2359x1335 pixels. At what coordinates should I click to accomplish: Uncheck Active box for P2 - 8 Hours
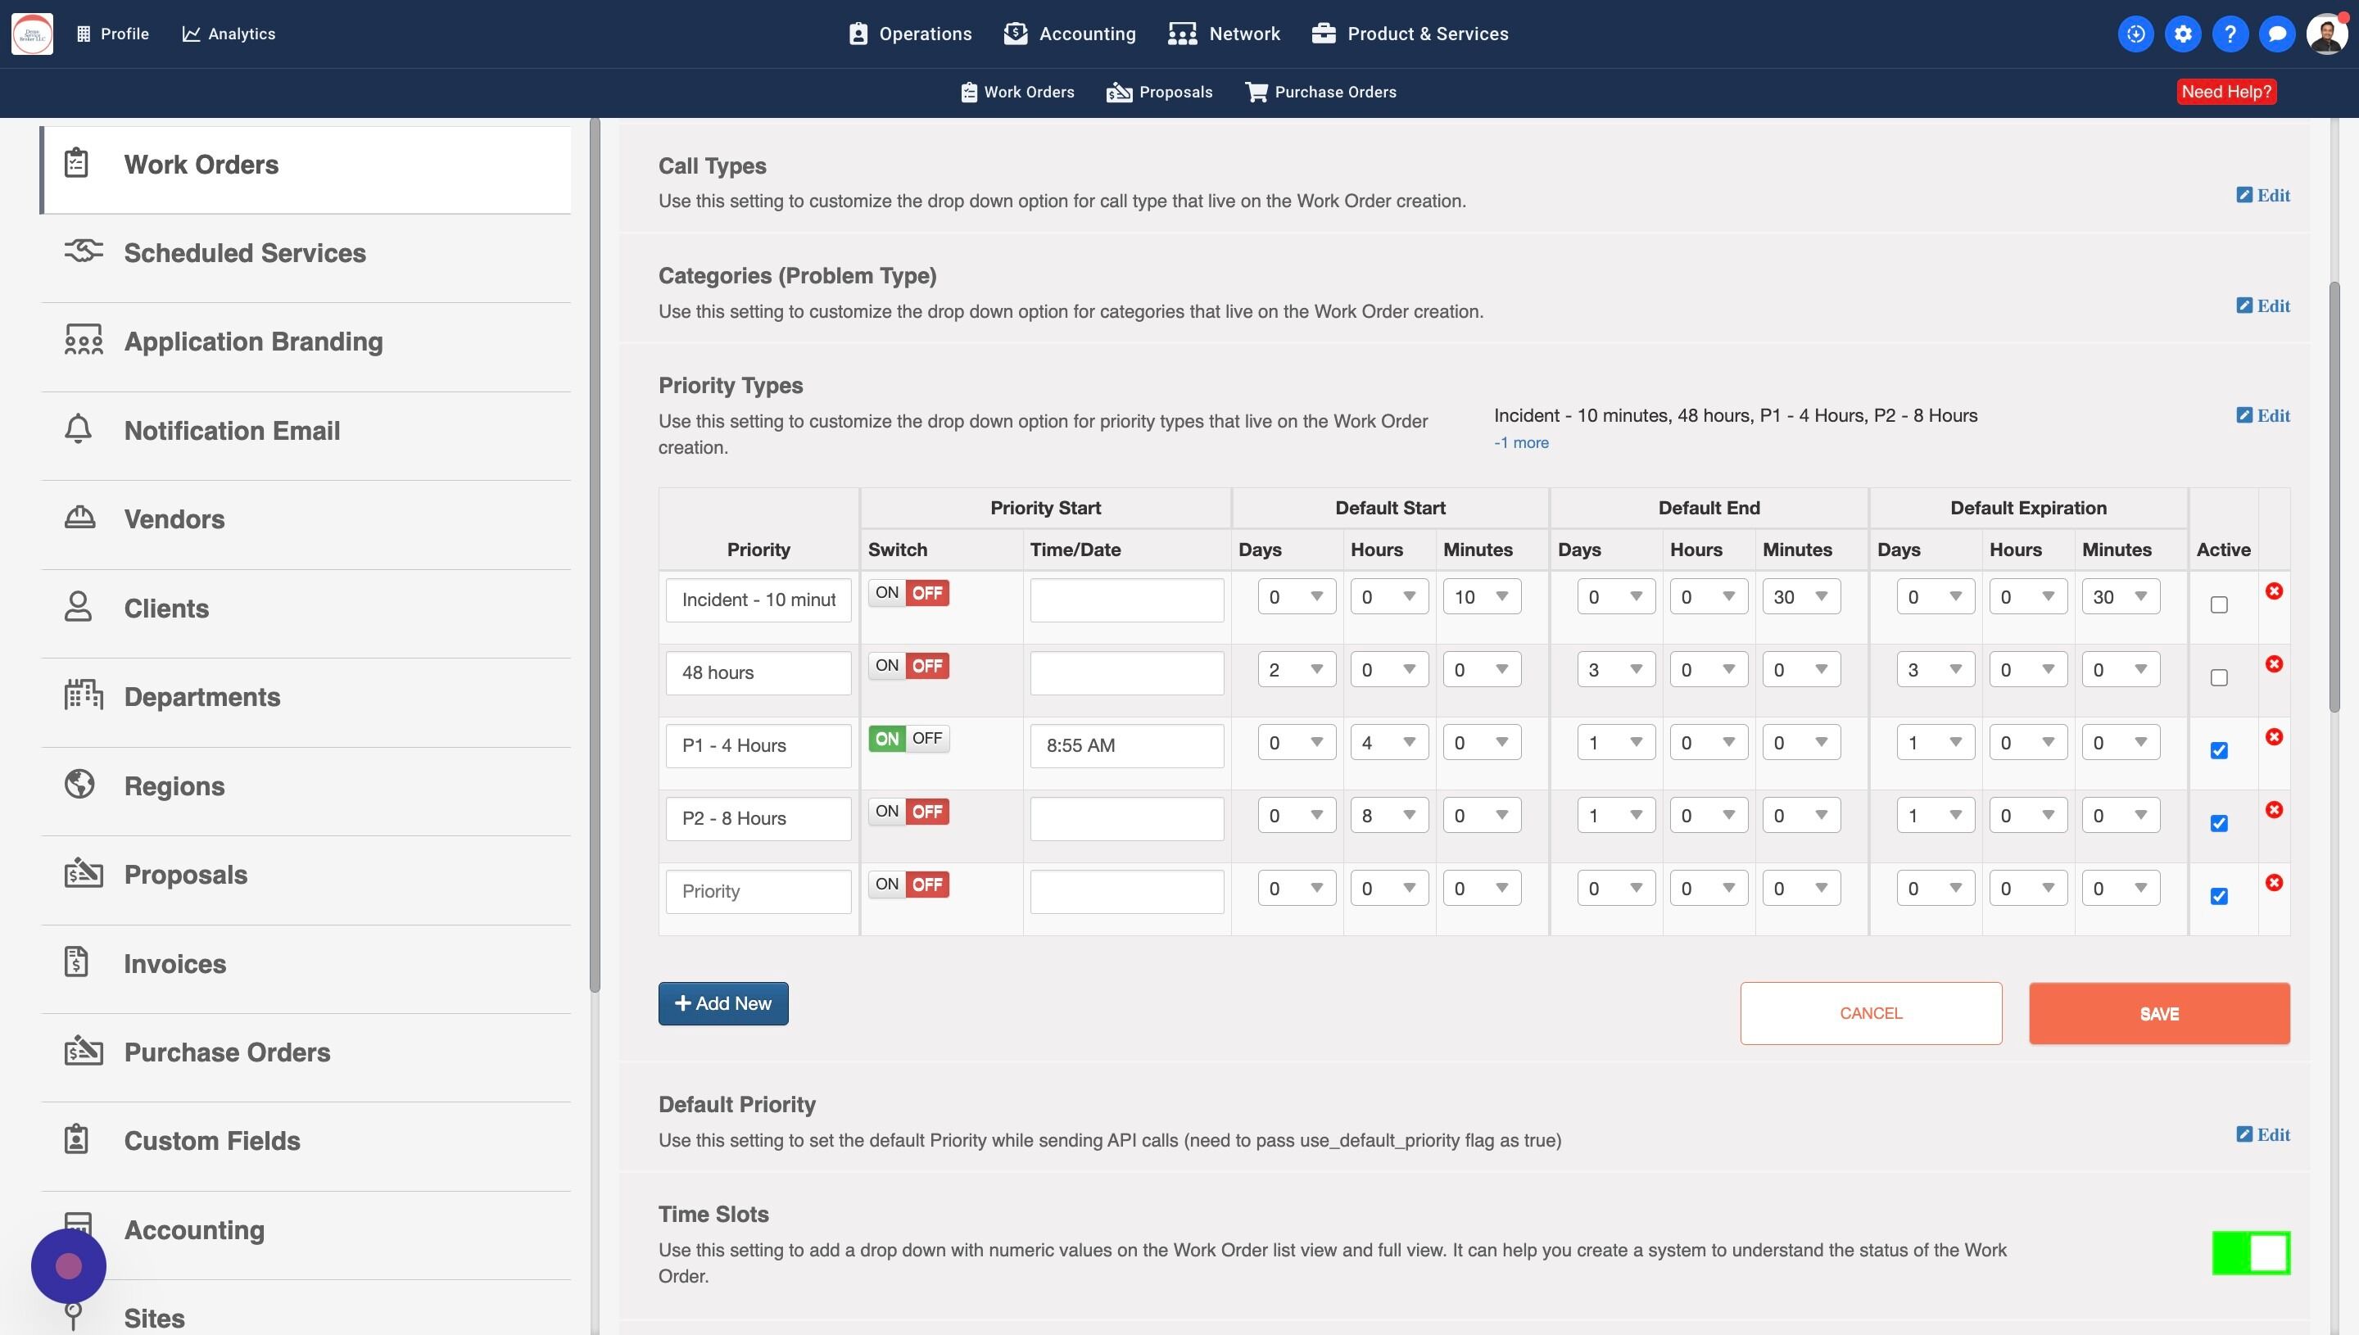(x=2219, y=823)
